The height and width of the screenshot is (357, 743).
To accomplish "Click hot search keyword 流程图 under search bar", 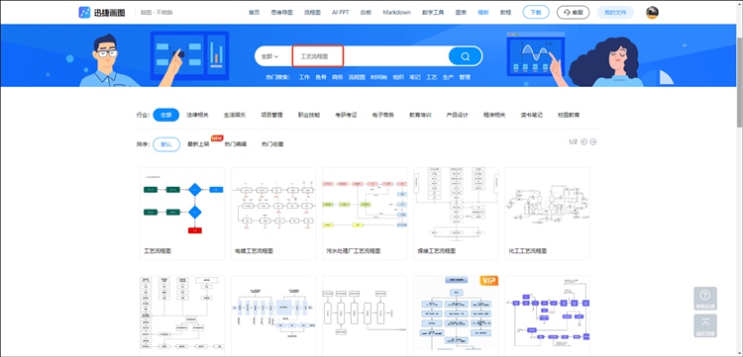I will click(357, 77).
